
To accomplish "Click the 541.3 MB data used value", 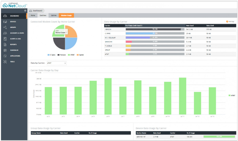I will tap(190, 29).
